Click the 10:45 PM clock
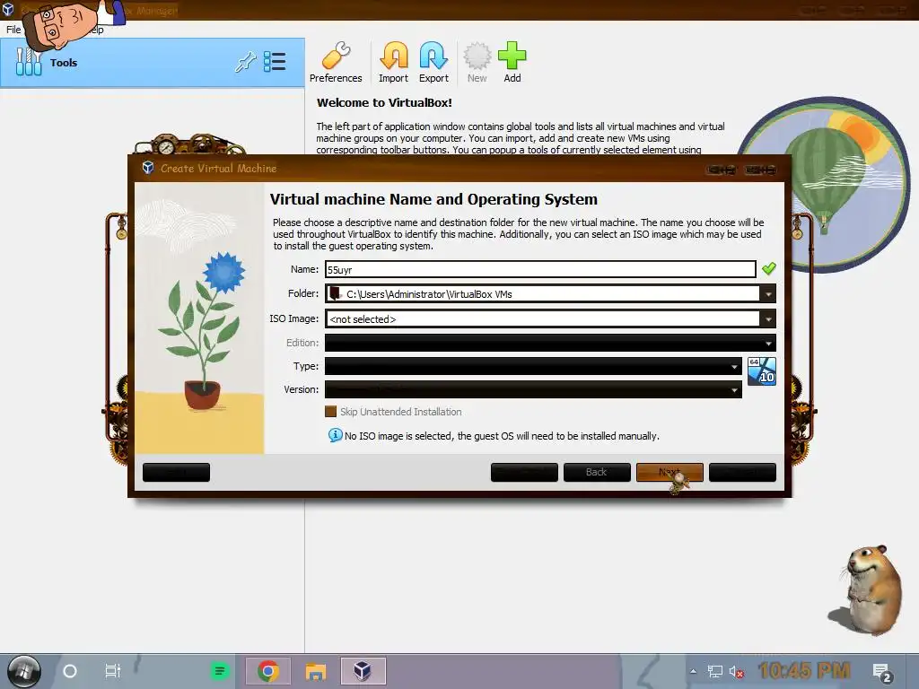Viewport: 919px width, 689px height. (804, 670)
